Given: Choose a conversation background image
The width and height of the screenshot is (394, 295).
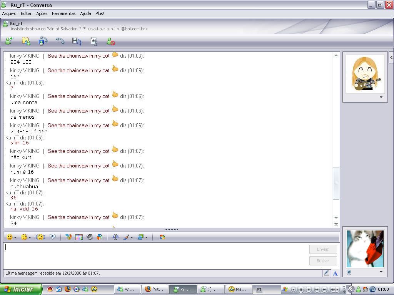Looking at the screenshot, I should point(141,237).
